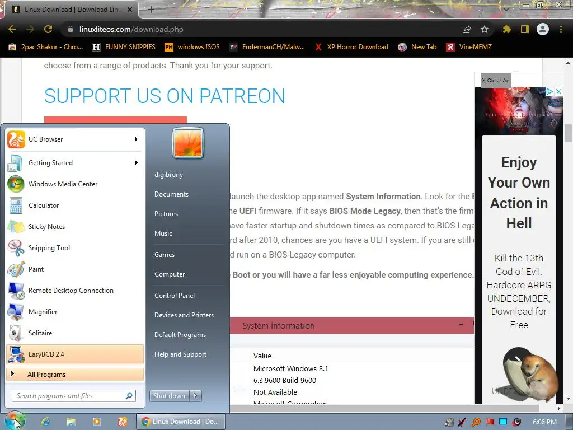Click the share page icon
This screenshot has height=430, width=573.
tap(467, 29)
